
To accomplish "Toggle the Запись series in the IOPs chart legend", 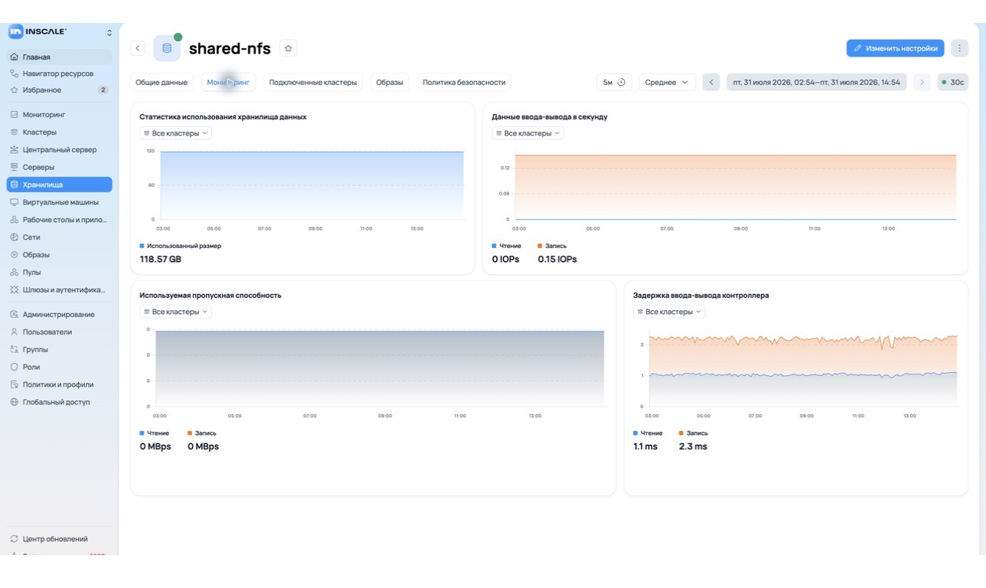I will pyautogui.click(x=552, y=246).
